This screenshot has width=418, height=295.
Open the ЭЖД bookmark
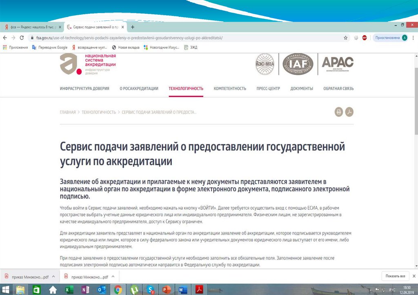click(191, 47)
